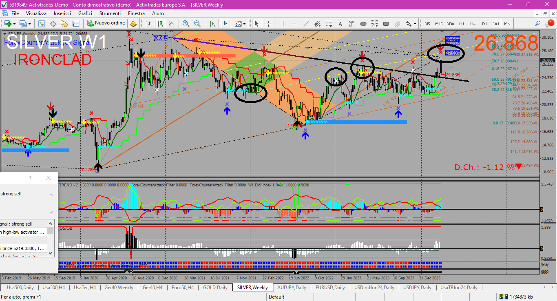This screenshot has height=301, width=557.
Task: Select the trendline drawing tool
Action: click(306, 24)
